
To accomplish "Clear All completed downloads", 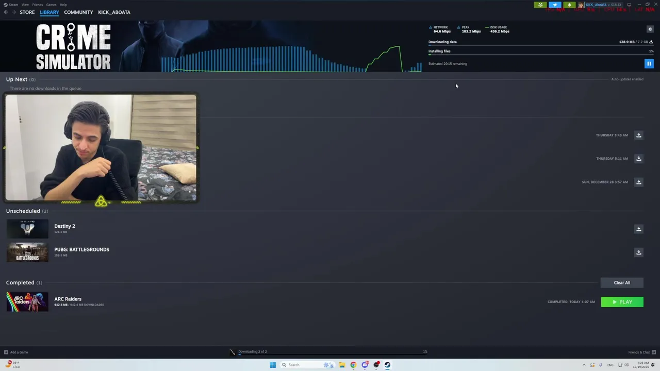I will click(x=622, y=282).
